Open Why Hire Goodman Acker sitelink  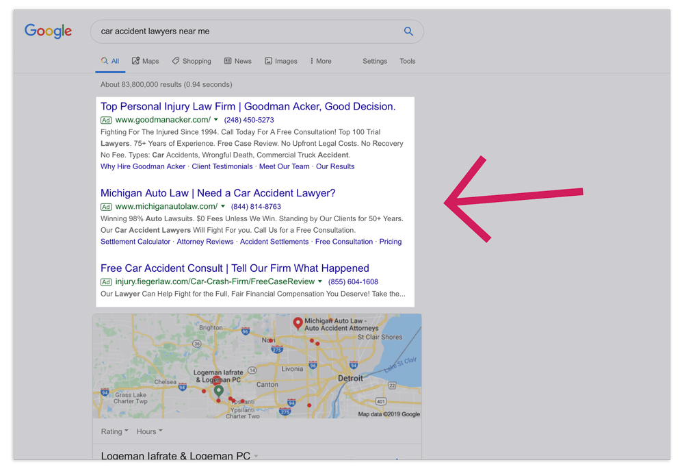click(x=143, y=166)
